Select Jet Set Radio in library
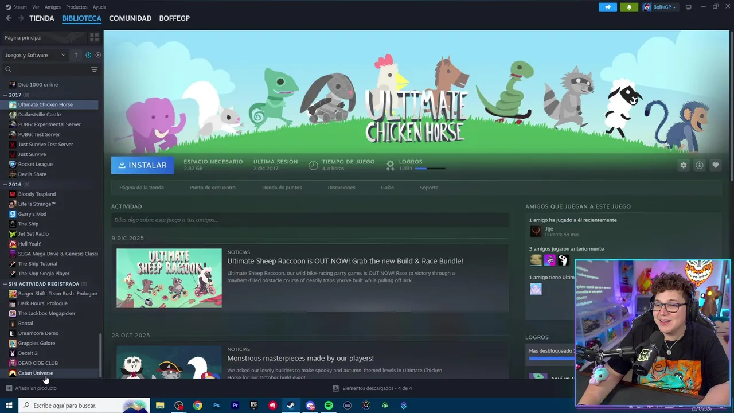 tap(50, 233)
